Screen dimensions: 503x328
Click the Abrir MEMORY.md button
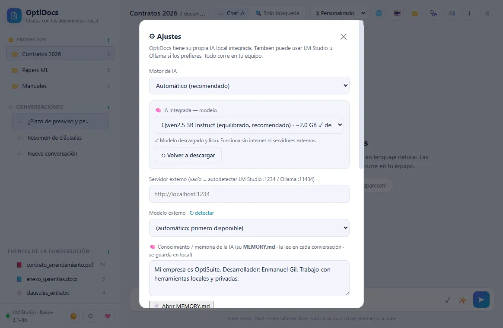181,305
